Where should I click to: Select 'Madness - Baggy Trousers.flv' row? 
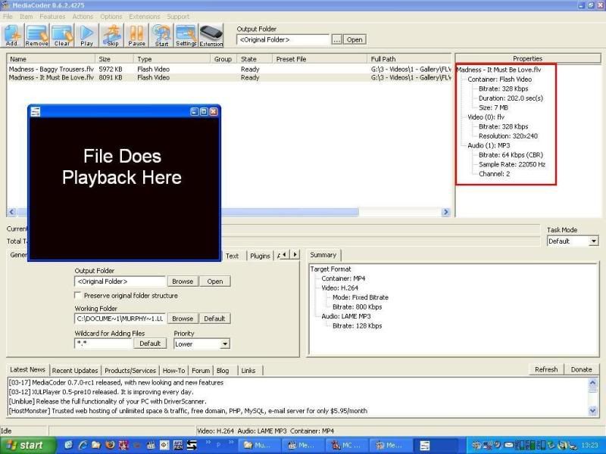coord(229,69)
